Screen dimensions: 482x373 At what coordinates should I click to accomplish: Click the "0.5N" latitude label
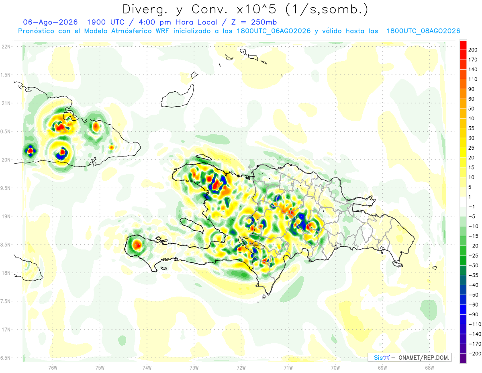[6, 132]
